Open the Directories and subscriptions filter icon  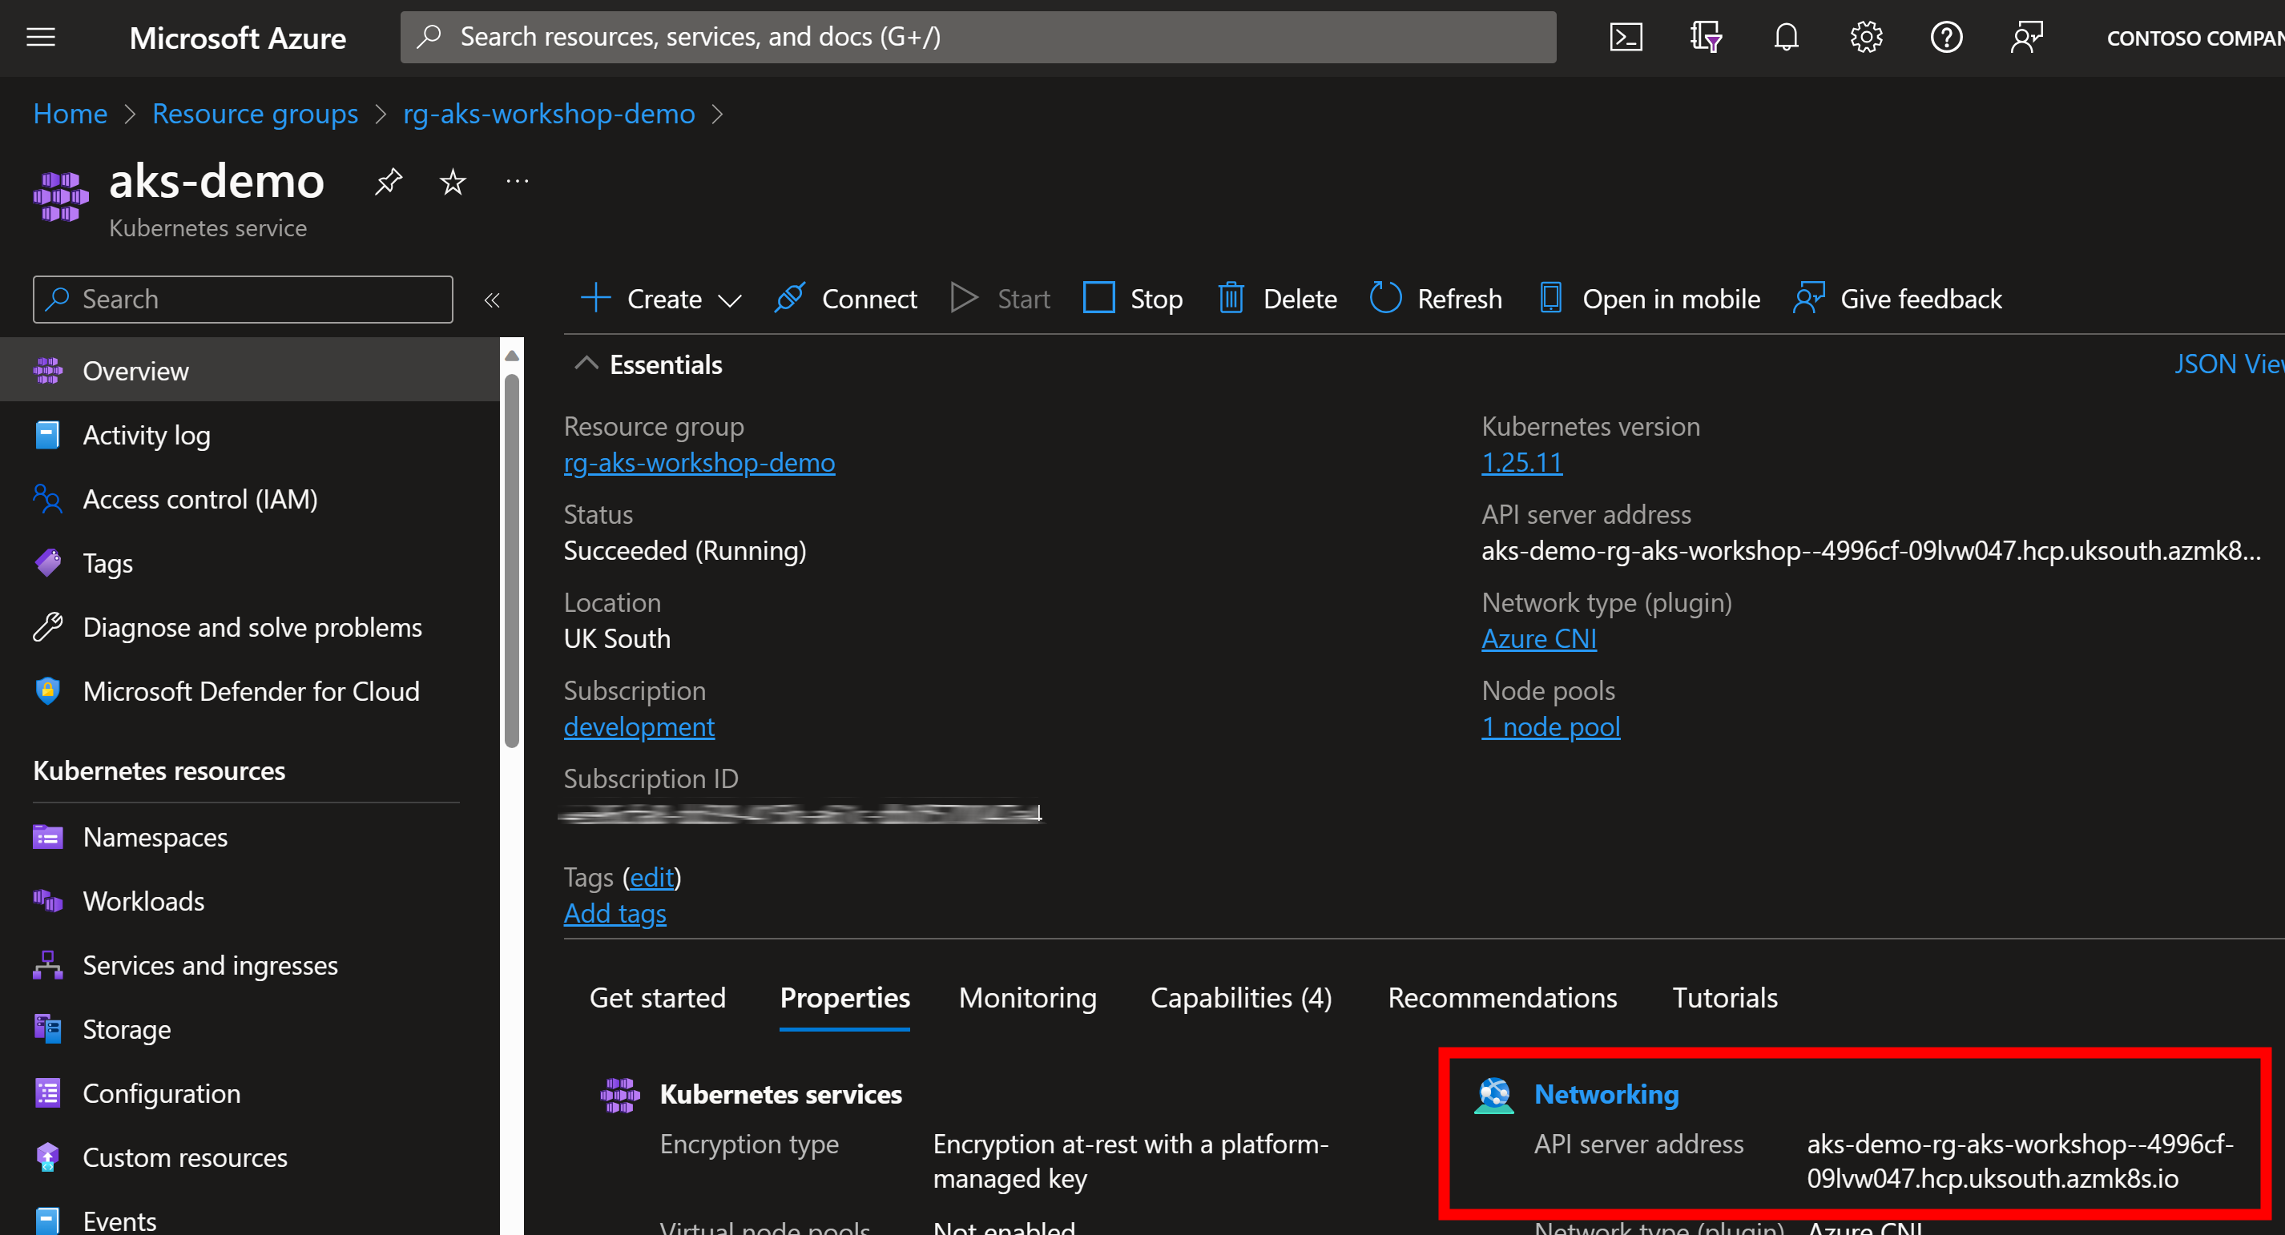tap(1706, 37)
